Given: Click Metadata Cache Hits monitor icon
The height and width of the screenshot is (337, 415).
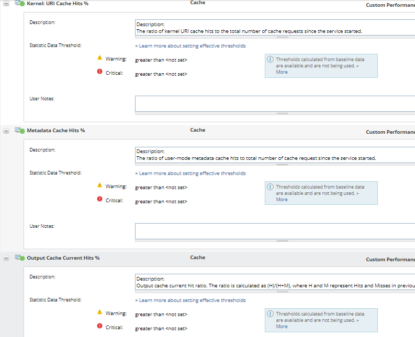Looking at the screenshot, I should coord(19,130).
